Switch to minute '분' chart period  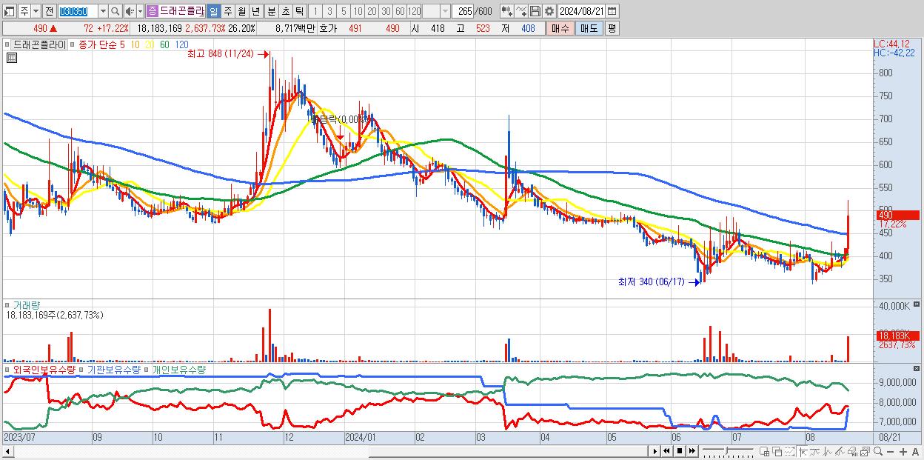[x=271, y=11]
